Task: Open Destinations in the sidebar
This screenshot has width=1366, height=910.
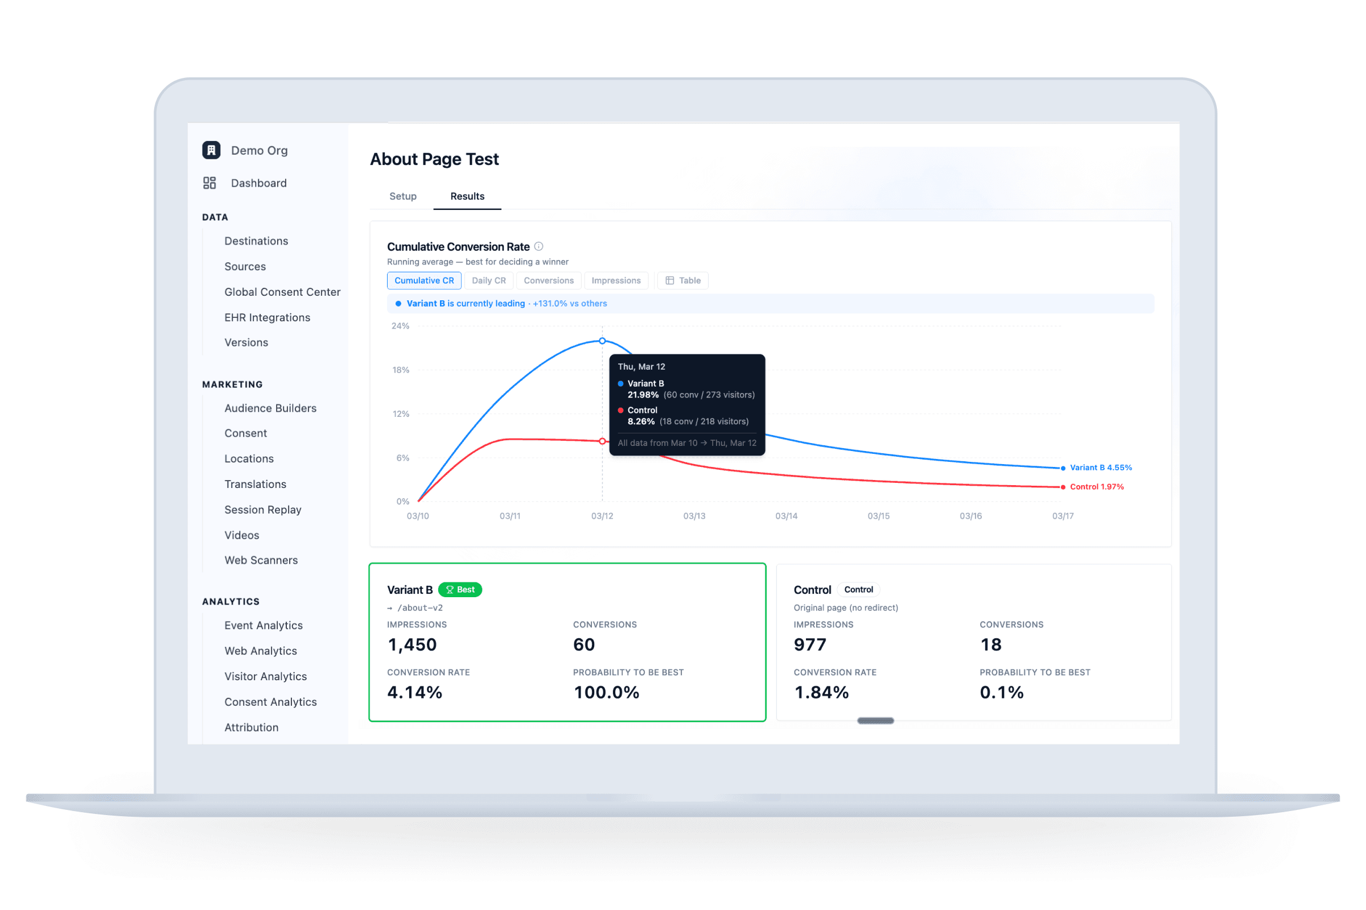Action: tap(256, 241)
